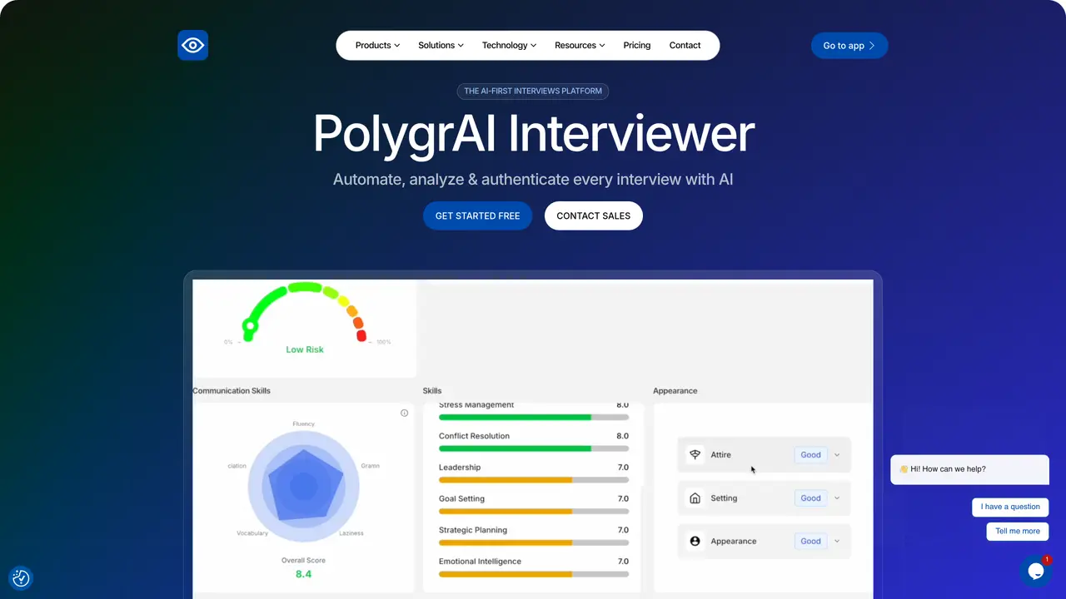Expand the Resources menu

pos(580,45)
